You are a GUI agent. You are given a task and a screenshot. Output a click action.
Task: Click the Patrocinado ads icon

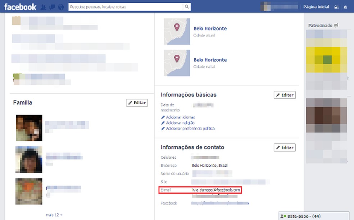coord(336,25)
